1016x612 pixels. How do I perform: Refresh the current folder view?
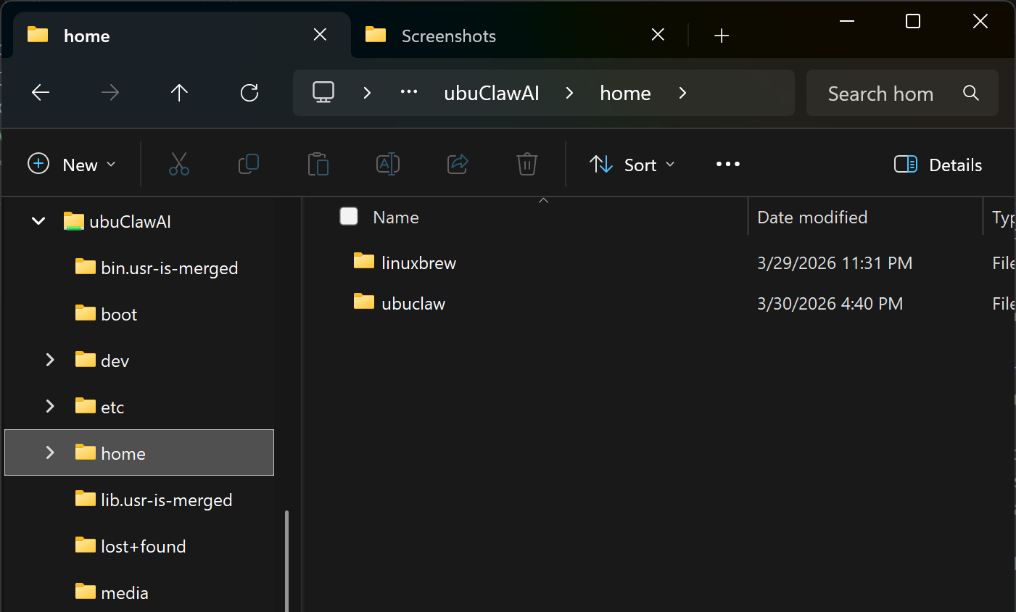click(x=249, y=92)
